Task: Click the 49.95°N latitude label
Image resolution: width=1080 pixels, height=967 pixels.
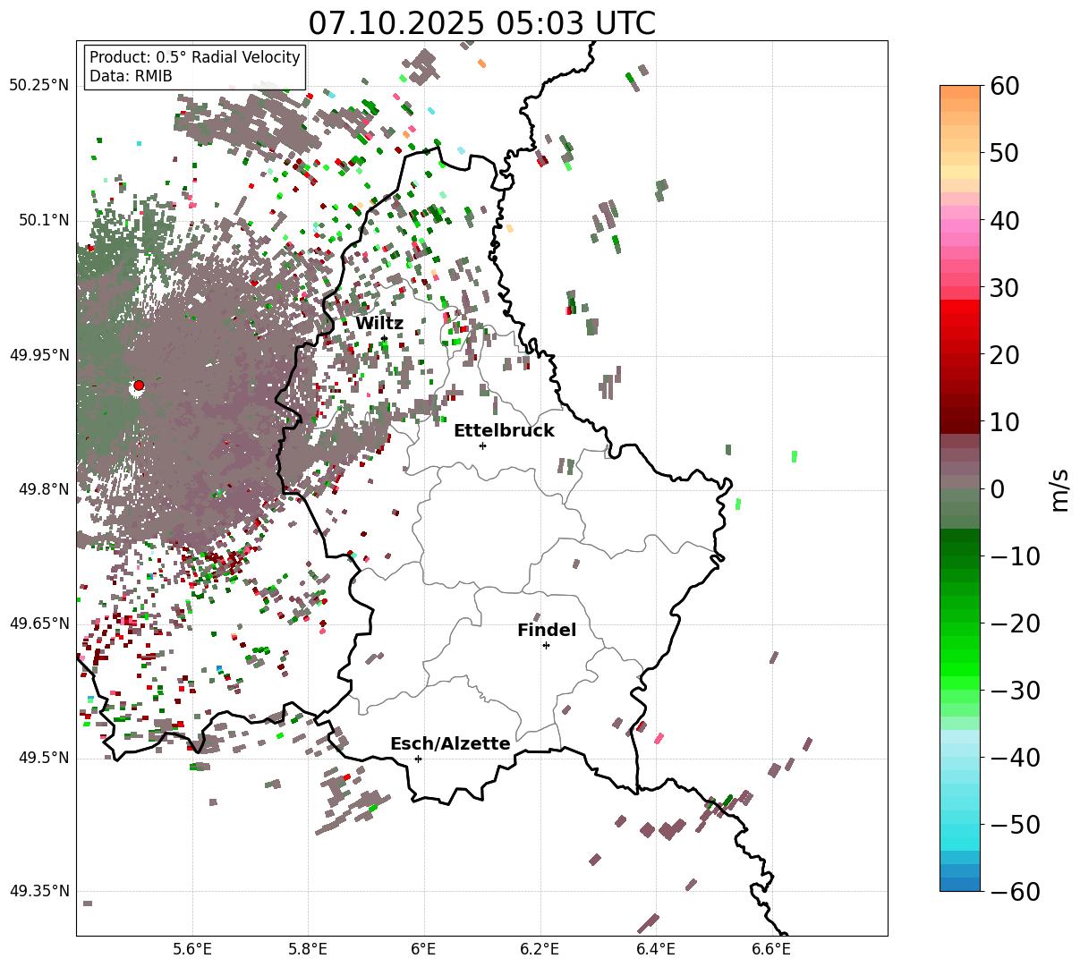Action: (x=38, y=355)
